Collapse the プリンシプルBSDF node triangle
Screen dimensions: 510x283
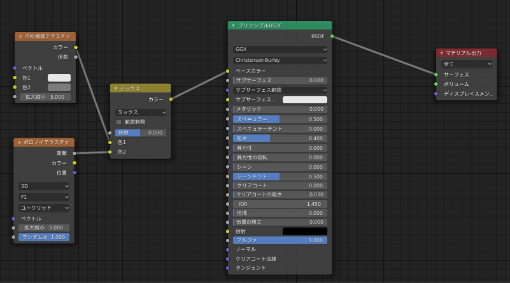pos(233,25)
